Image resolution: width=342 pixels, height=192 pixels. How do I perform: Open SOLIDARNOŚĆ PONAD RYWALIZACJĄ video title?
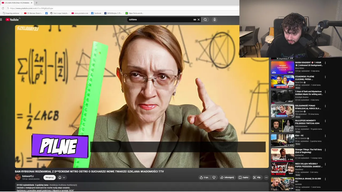pos(308,107)
